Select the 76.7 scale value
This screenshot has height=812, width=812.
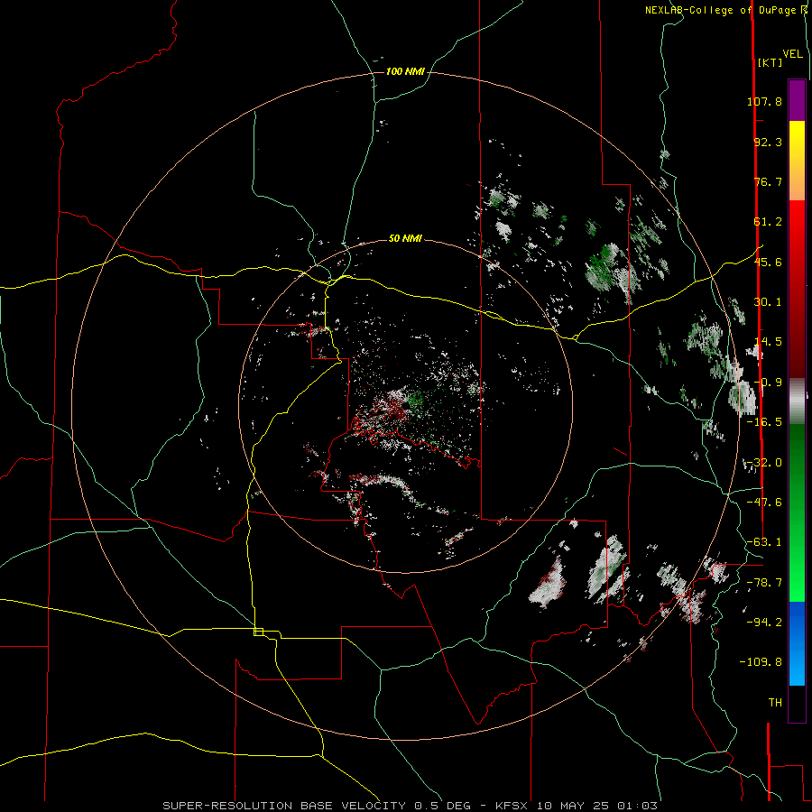point(768,181)
